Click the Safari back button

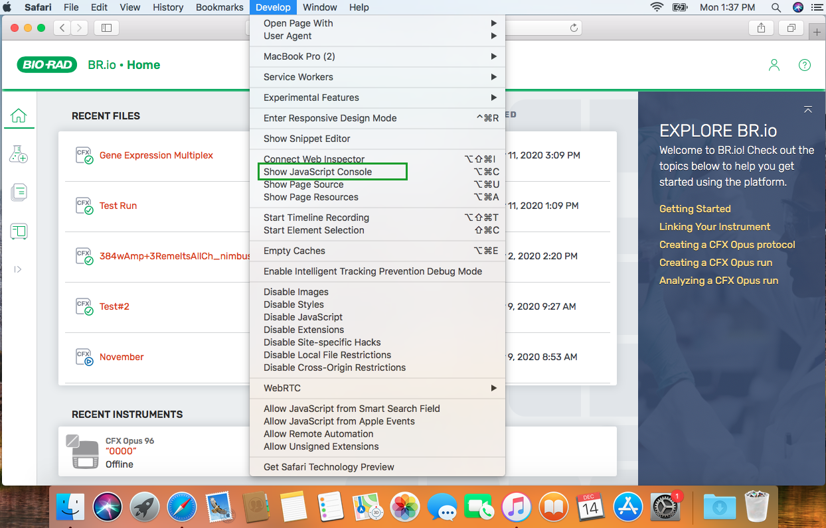62,28
